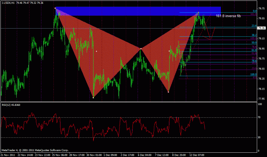Screen dimensions: 267x157
Task: Click the white anchor point at 30 Nov low
Action: click(93, 98)
